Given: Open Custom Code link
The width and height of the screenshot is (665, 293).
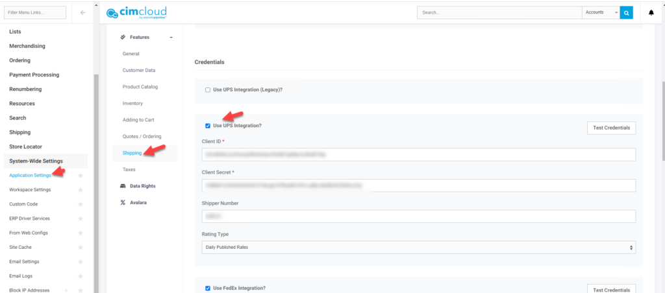Looking at the screenshot, I should [x=23, y=204].
